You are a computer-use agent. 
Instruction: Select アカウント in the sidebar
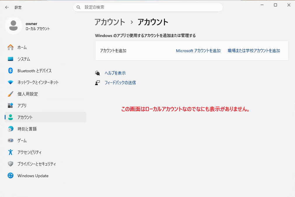pyautogui.click(x=46, y=117)
